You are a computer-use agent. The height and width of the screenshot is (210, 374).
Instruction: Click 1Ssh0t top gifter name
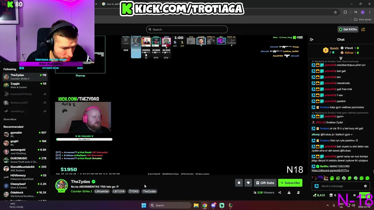334,48
